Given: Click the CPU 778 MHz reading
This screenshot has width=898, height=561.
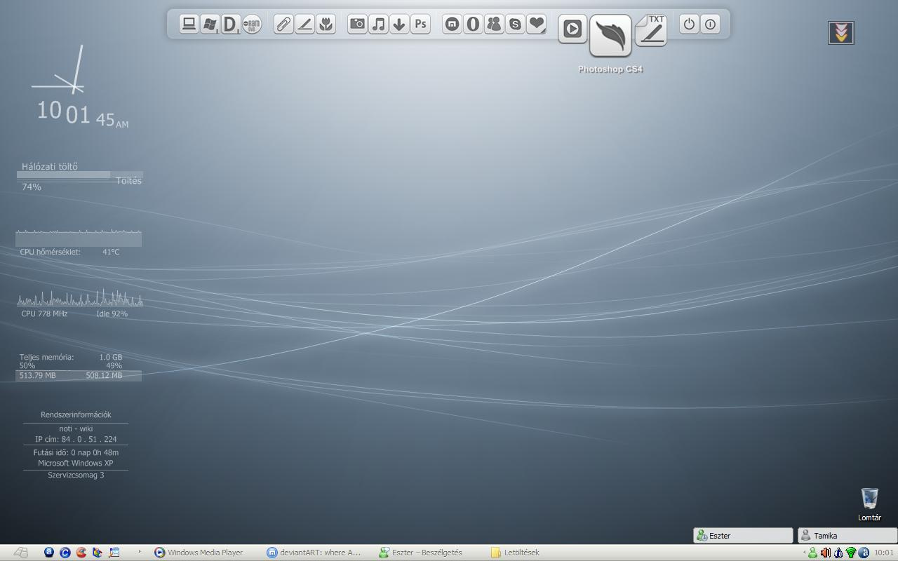Looking at the screenshot, I should click(x=44, y=313).
